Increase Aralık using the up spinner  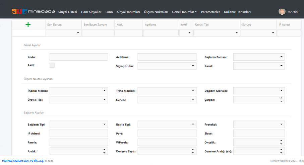tap(104, 150)
